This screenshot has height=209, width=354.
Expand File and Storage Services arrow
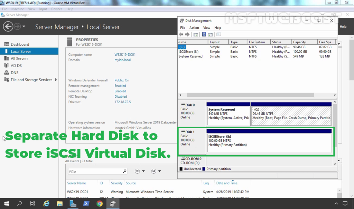(56, 80)
